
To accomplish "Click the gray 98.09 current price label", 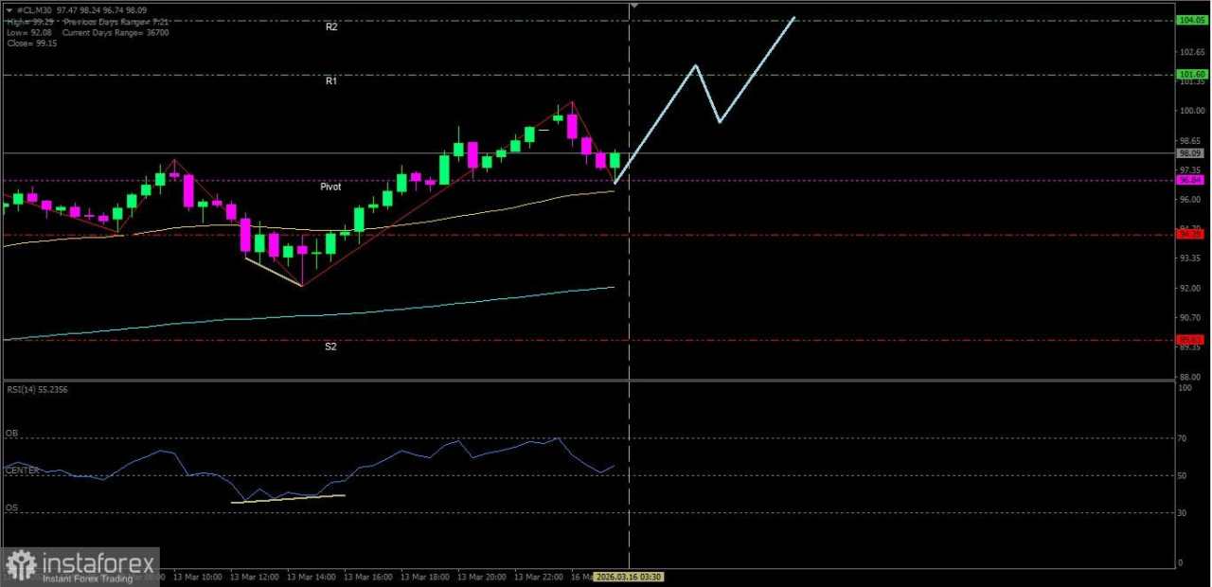I will point(1190,152).
